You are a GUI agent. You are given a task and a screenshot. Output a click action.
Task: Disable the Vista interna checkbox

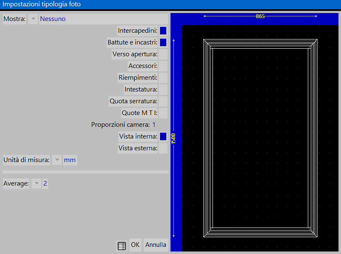163,136
